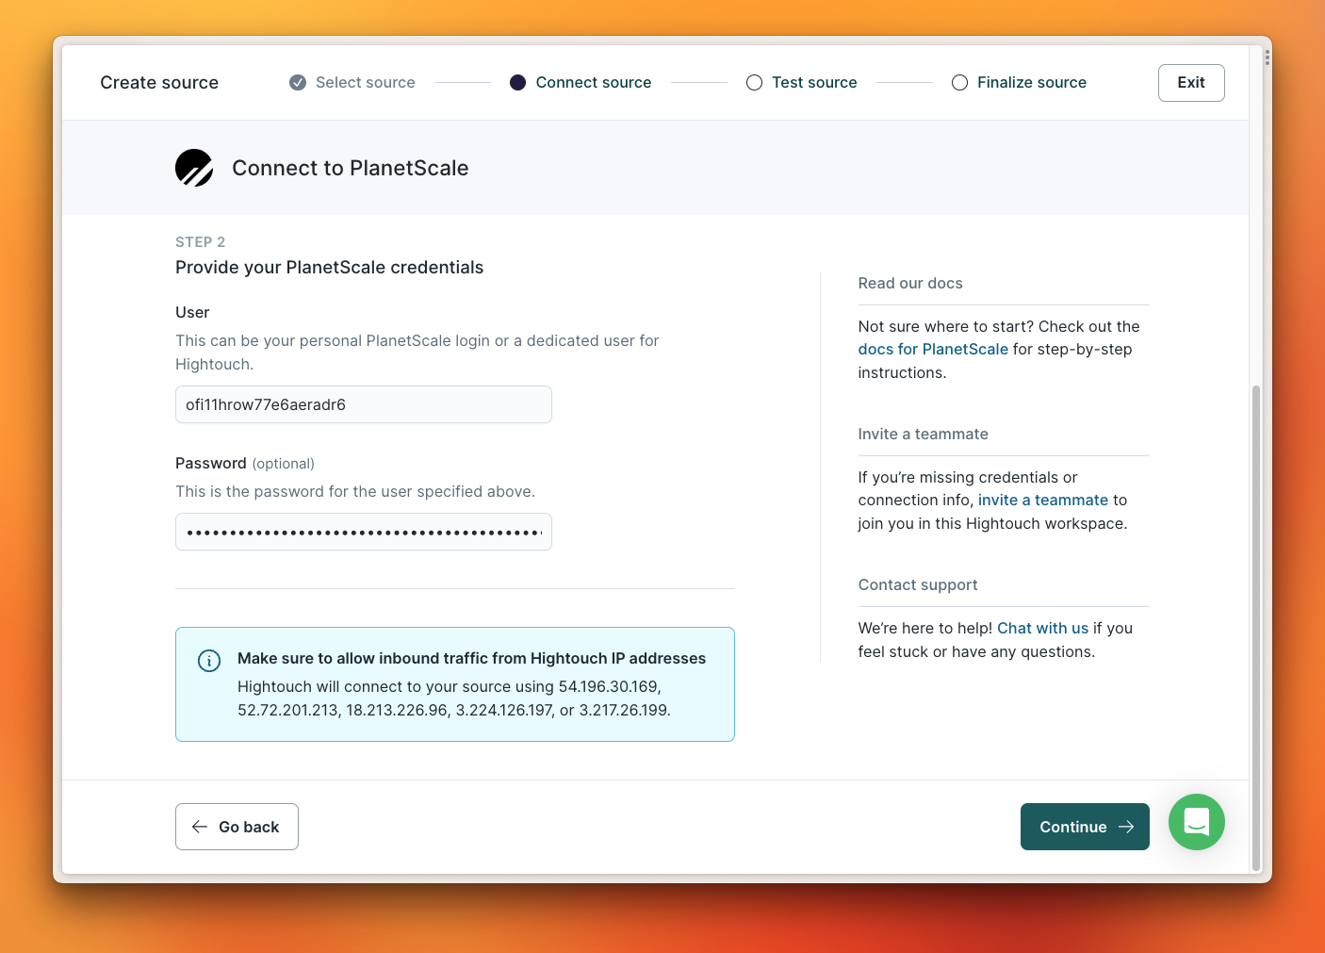Exit the source creation wizard
The height and width of the screenshot is (953, 1325).
click(1190, 82)
